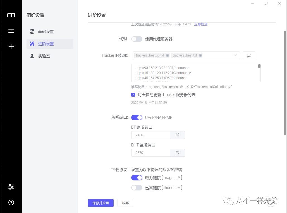
Task: Randomize the DHT listening port
Action: click(x=178, y=153)
